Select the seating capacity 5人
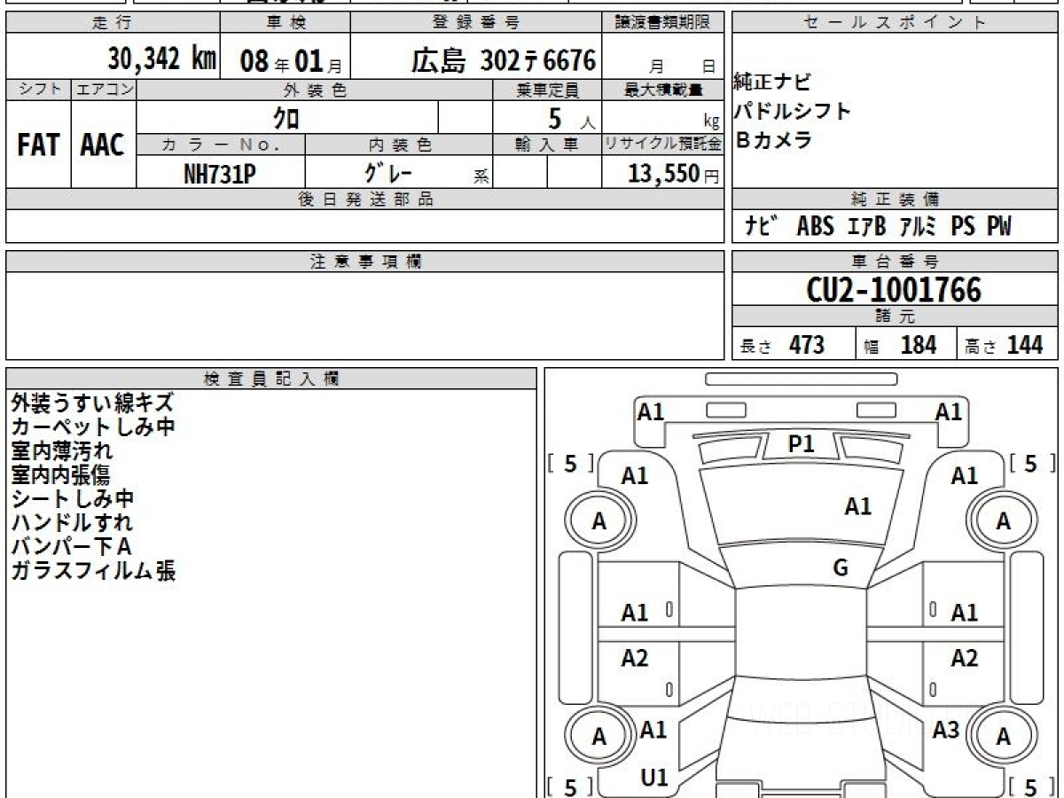The height and width of the screenshot is (798, 1064). (571, 118)
